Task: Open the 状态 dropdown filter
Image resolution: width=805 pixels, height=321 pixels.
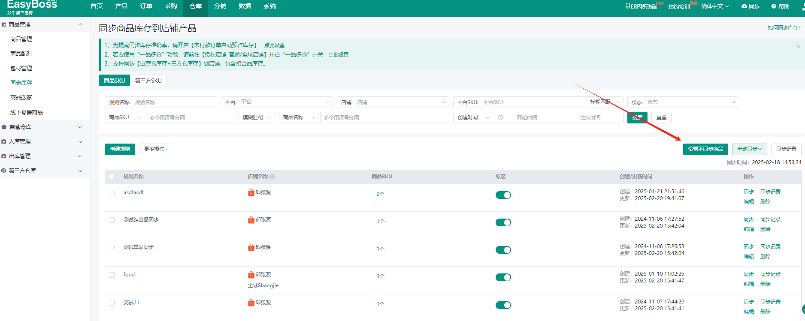Action: click(683, 102)
